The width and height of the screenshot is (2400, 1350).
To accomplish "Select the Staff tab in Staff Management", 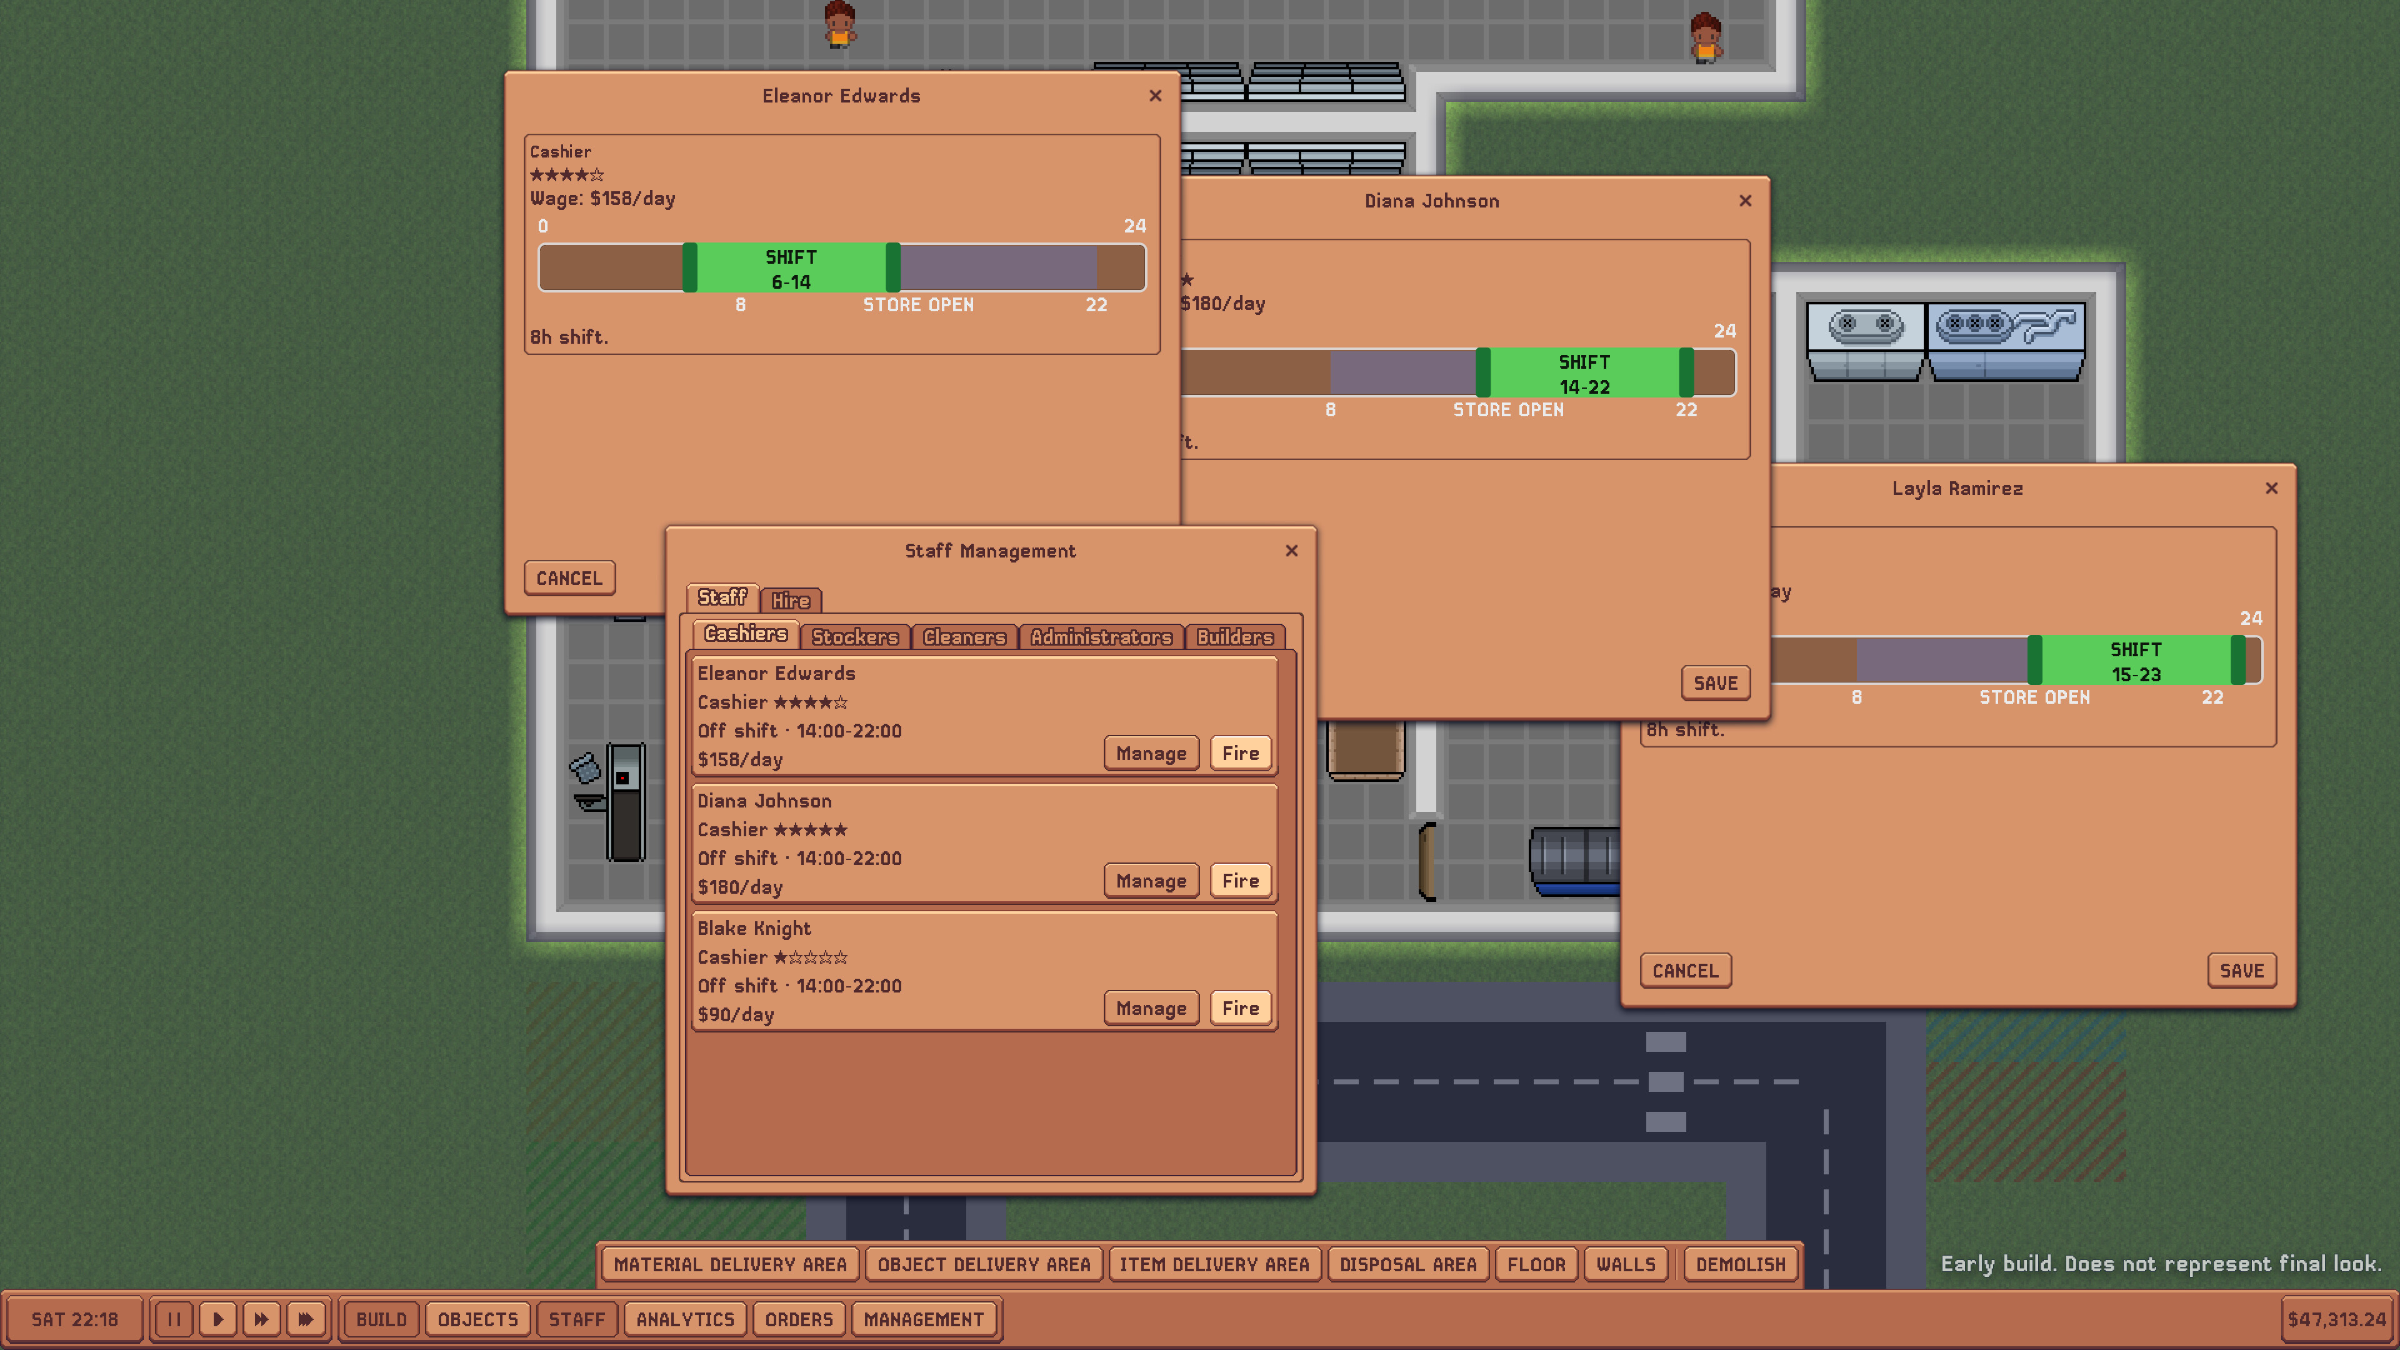I will pyautogui.click(x=722, y=597).
